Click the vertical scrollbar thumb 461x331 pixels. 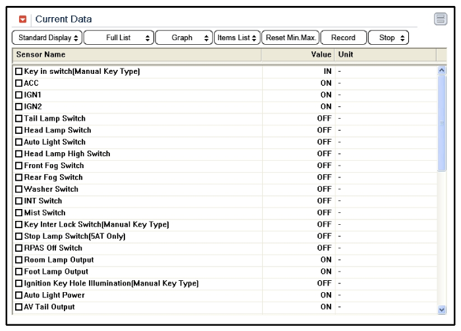click(x=441, y=122)
